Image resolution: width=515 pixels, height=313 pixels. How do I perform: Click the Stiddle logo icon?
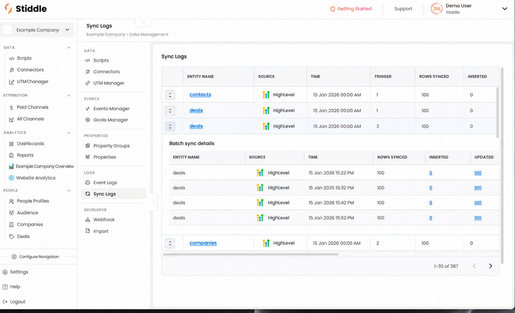coord(8,8)
